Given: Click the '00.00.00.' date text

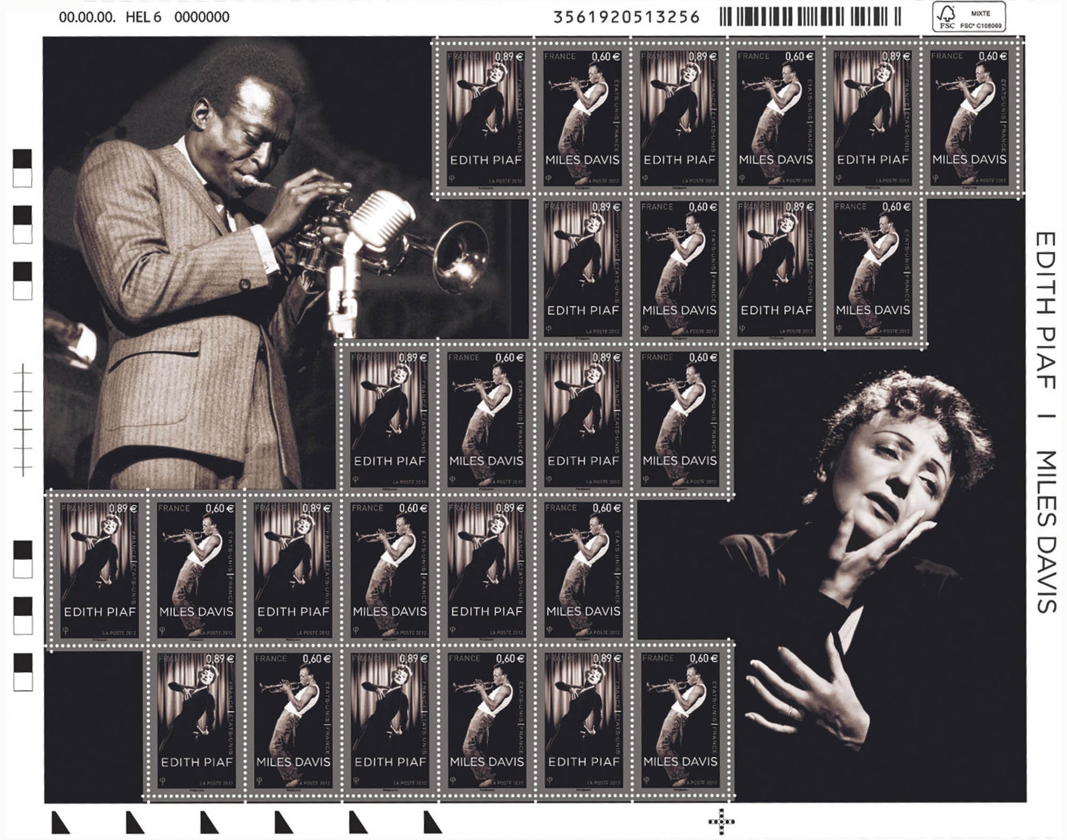Looking at the screenshot, I should 87,17.
